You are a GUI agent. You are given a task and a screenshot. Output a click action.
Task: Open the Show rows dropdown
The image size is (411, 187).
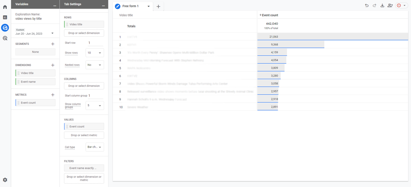[95, 53]
